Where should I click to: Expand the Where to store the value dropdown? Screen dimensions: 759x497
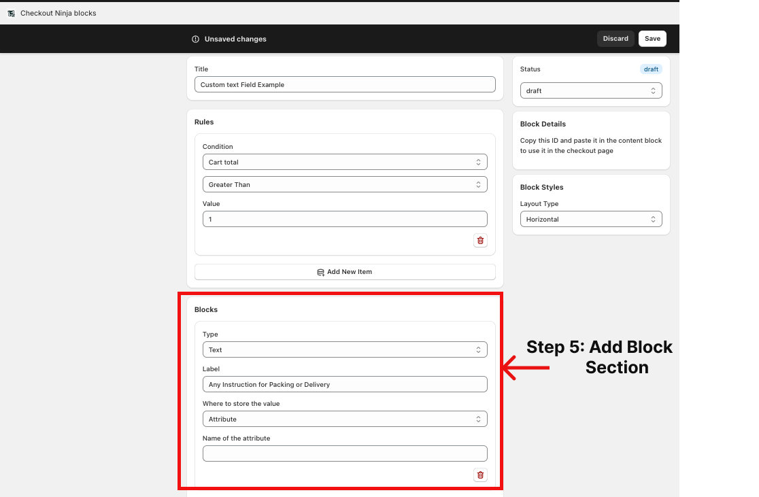pos(345,419)
